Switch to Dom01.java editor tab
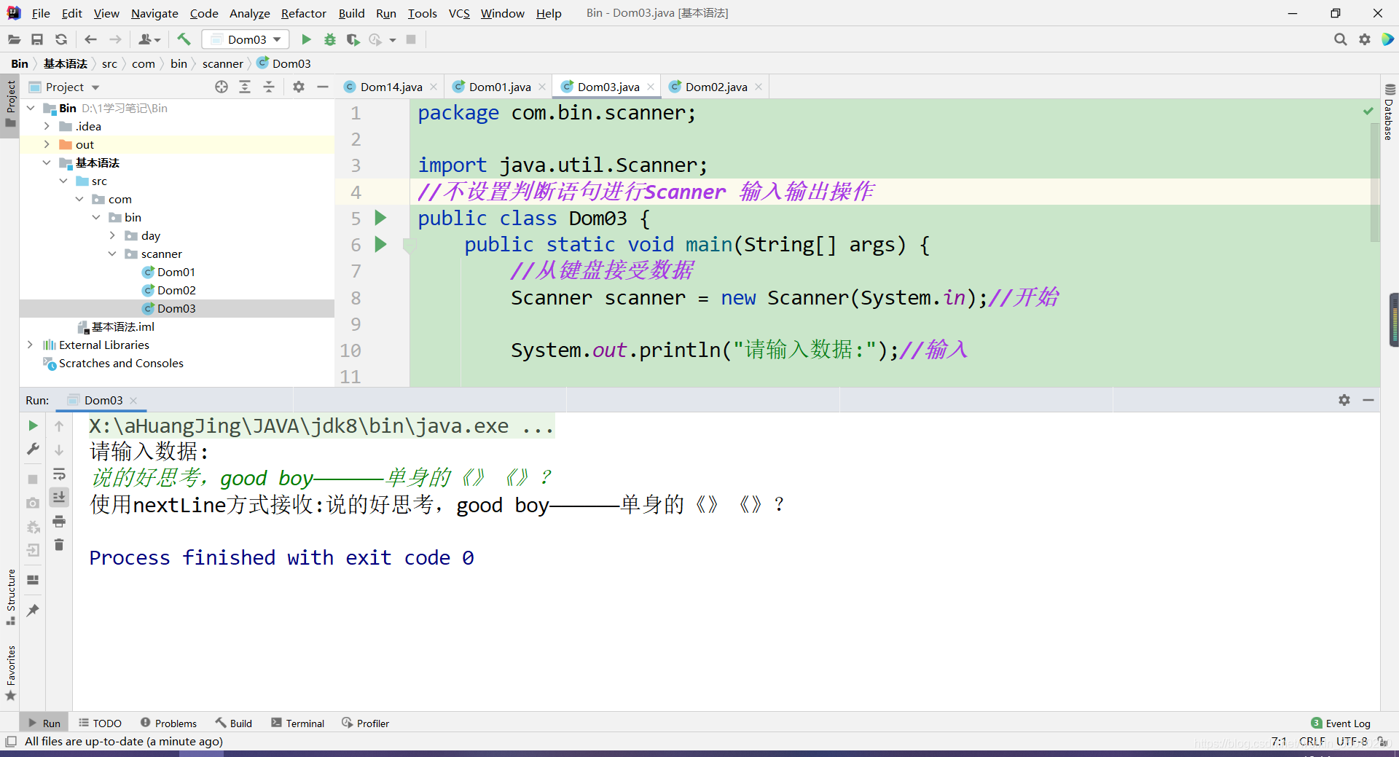The image size is (1399, 757). click(x=499, y=87)
